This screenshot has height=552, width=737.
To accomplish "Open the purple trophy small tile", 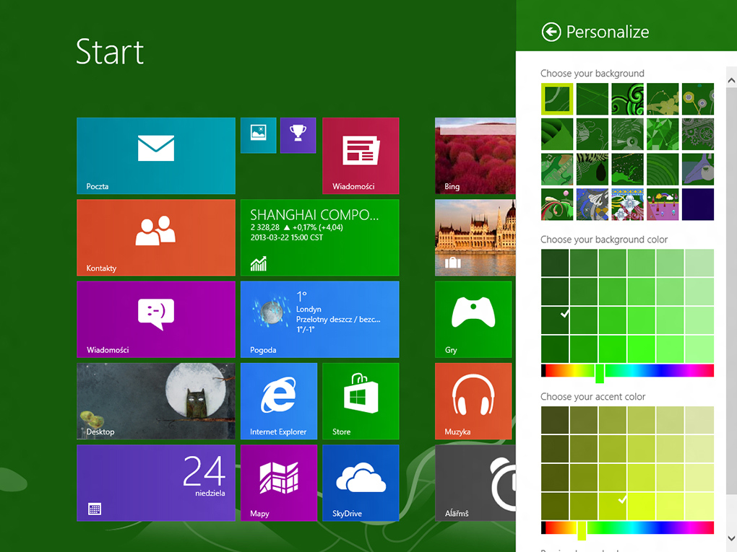I will (x=298, y=135).
